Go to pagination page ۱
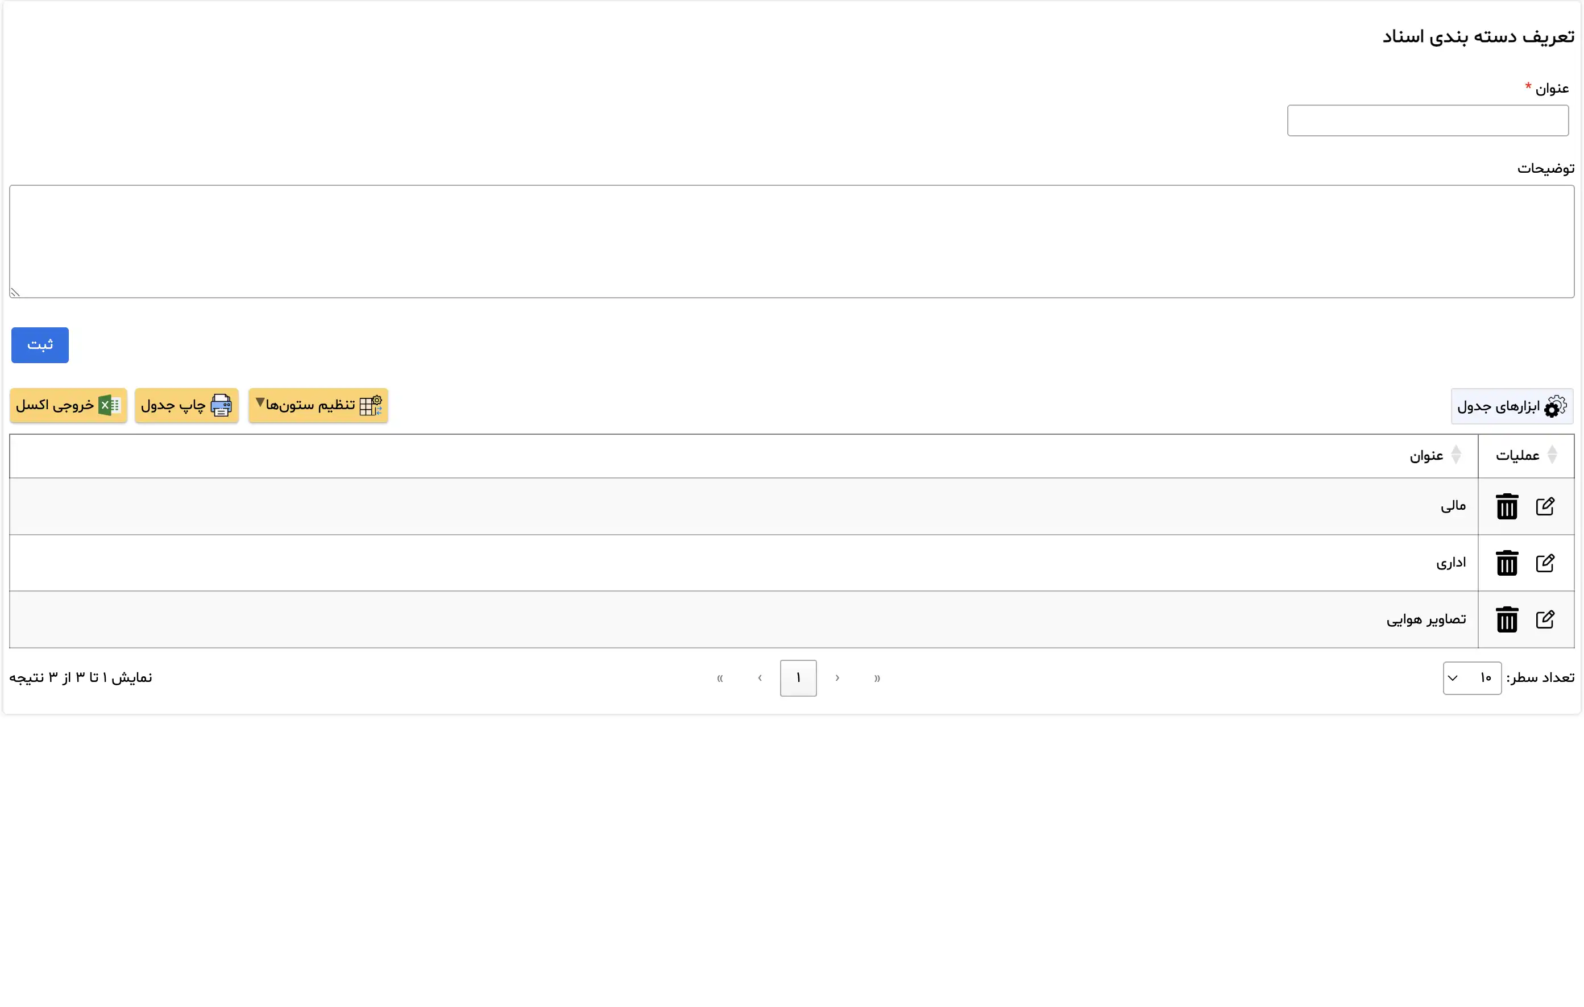Screen dimensions: 1584x1007 798,678
